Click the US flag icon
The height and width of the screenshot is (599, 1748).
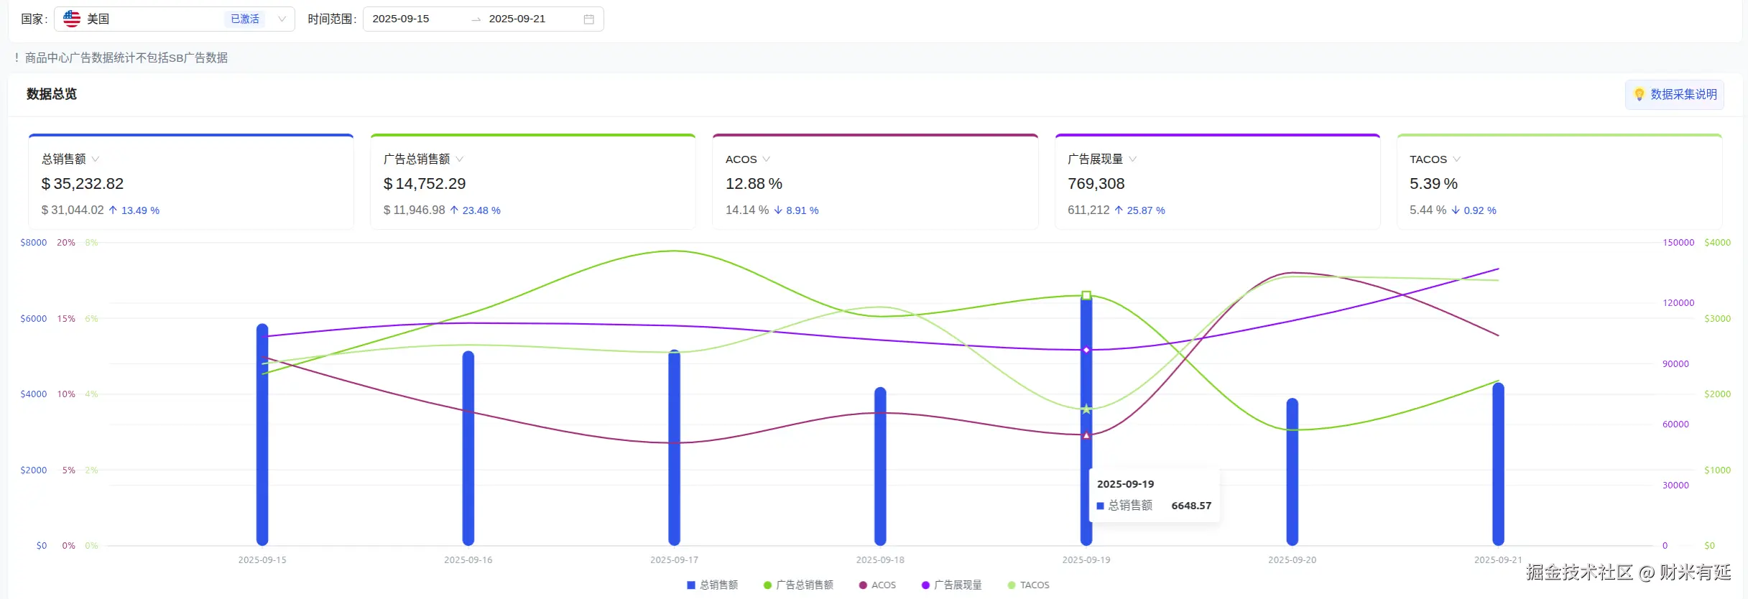pos(72,19)
